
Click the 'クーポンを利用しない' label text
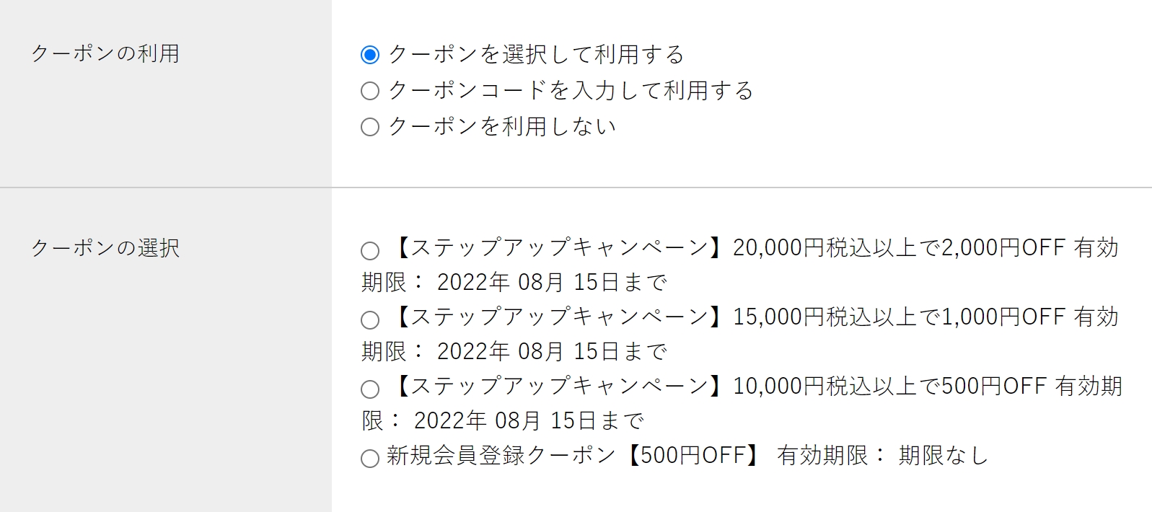coord(502,127)
